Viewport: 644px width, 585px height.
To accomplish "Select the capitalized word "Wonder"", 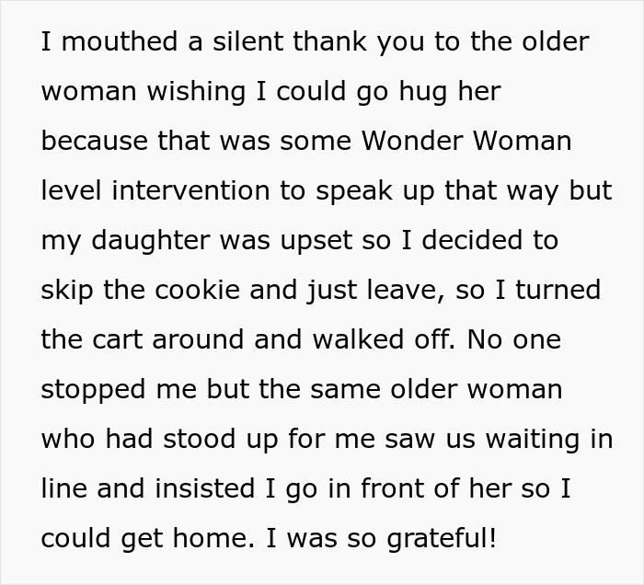I will [x=412, y=141].
